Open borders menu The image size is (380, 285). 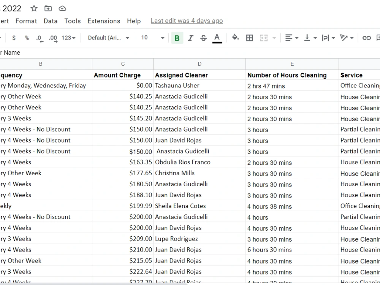(x=249, y=38)
